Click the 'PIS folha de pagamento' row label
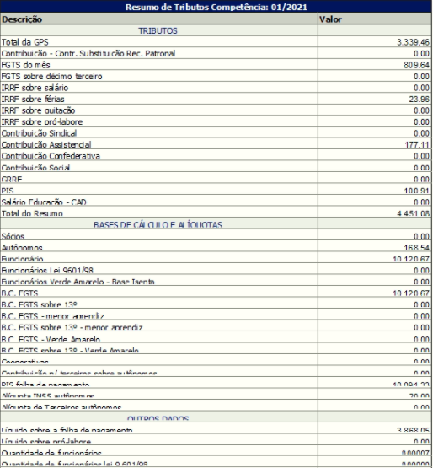This screenshot has width=433, height=468. click(45, 385)
